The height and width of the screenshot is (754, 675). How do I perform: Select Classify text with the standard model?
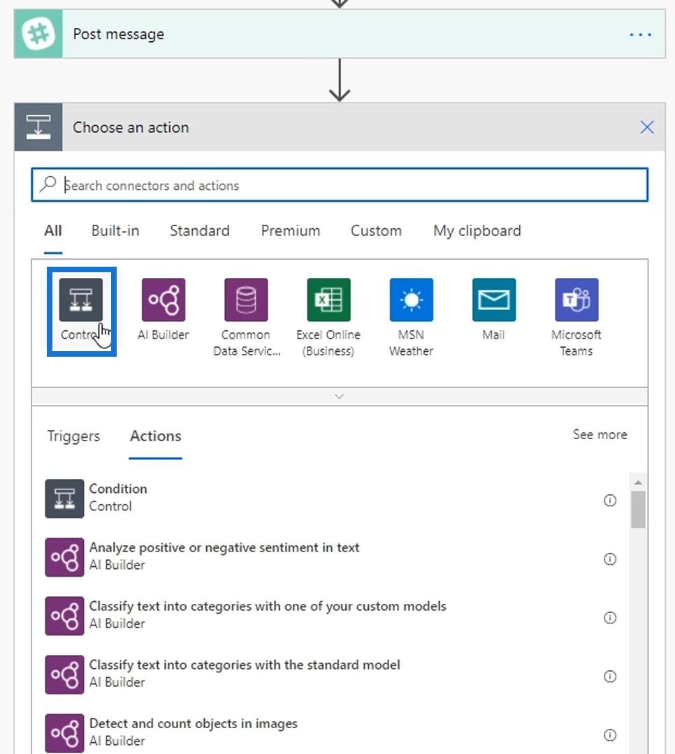332,674
